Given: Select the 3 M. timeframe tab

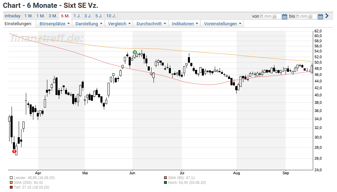Looking at the screenshot, I should [x=53, y=16].
